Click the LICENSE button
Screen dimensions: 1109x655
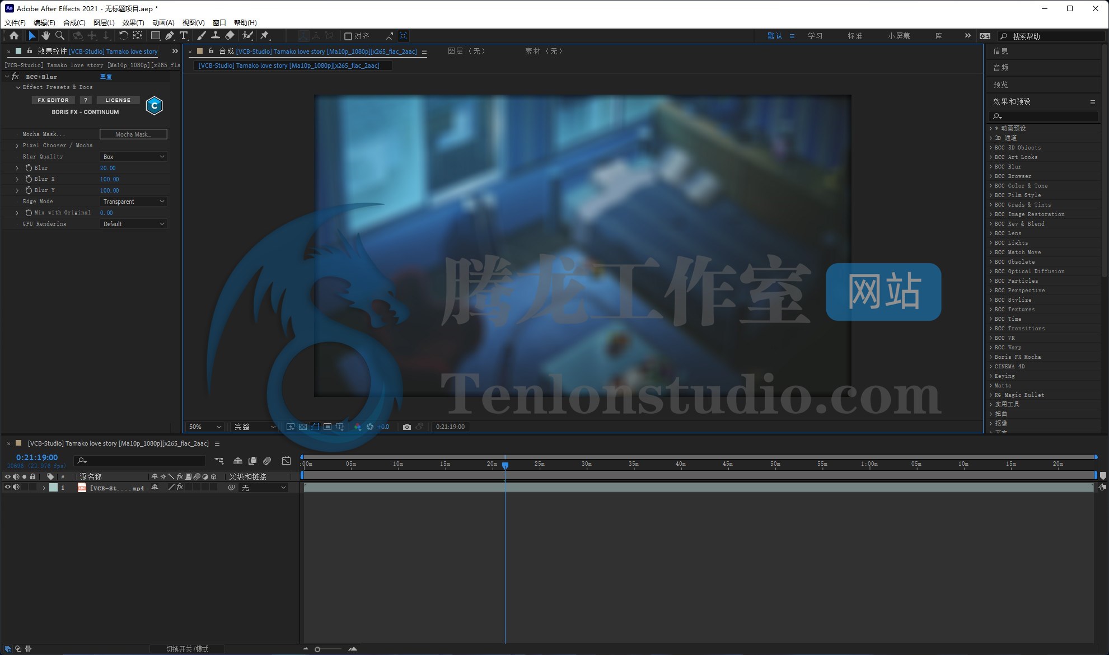118,100
